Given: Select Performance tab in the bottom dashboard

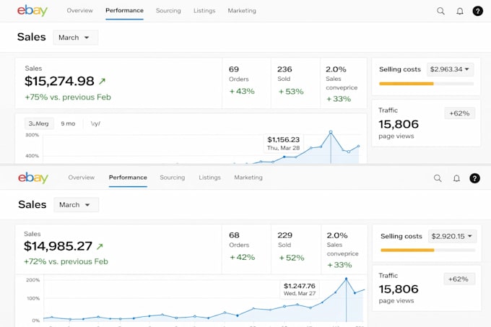Looking at the screenshot, I should pyautogui.click(x=128, y=178).
